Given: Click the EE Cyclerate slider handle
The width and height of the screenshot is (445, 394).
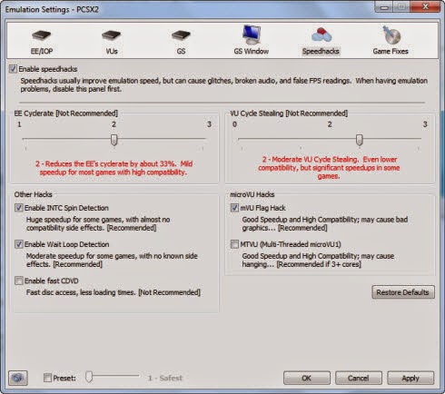Looking at the screenshot, I should click(114, 140).
